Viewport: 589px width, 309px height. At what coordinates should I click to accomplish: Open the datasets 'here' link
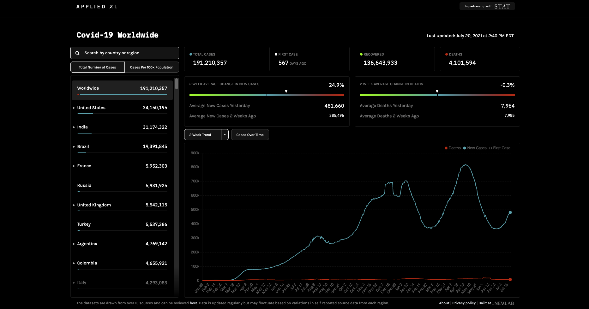coord(194,303)
